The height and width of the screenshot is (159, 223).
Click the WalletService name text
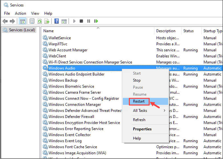click(x=60, y=38)
